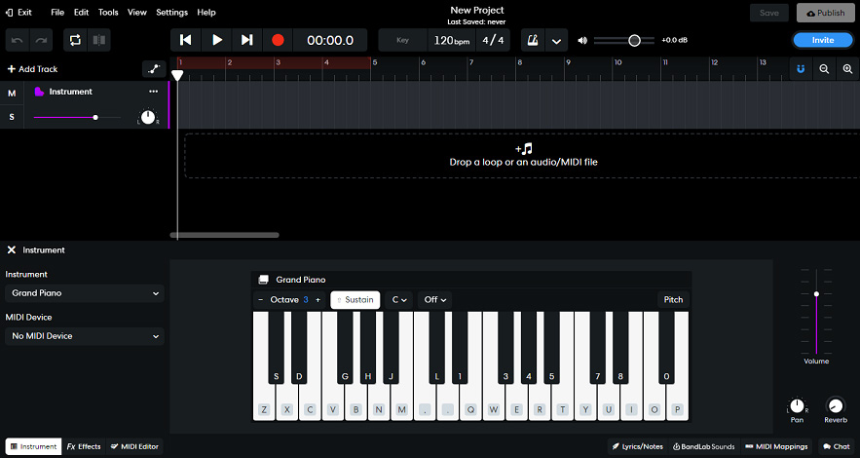Close the Instrument panel

coord(11,249)
